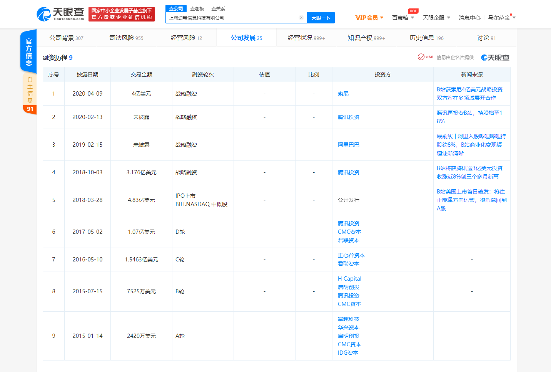
Task: Open 腾讯投资 in the D轮 row
Action: click(x=349, y=223)
